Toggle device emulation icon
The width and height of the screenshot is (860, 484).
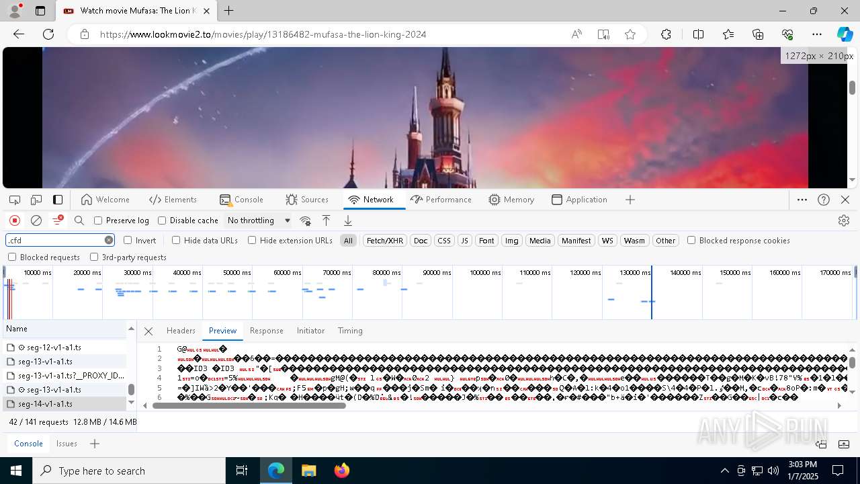click(36, 200)
